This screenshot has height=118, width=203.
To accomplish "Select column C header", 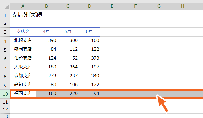I will tap(68, 6).
